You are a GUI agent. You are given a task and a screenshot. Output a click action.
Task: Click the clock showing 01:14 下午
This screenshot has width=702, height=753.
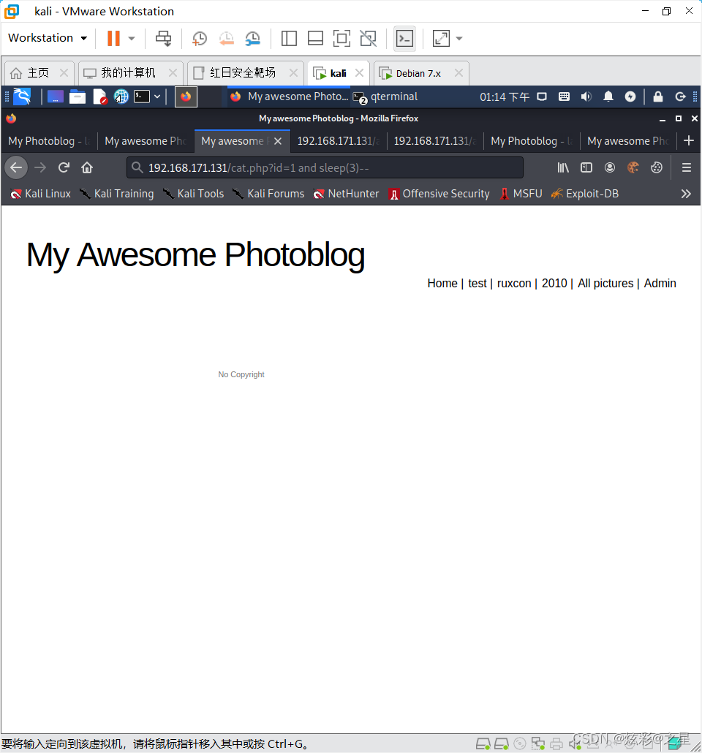[x=505, y=97]
